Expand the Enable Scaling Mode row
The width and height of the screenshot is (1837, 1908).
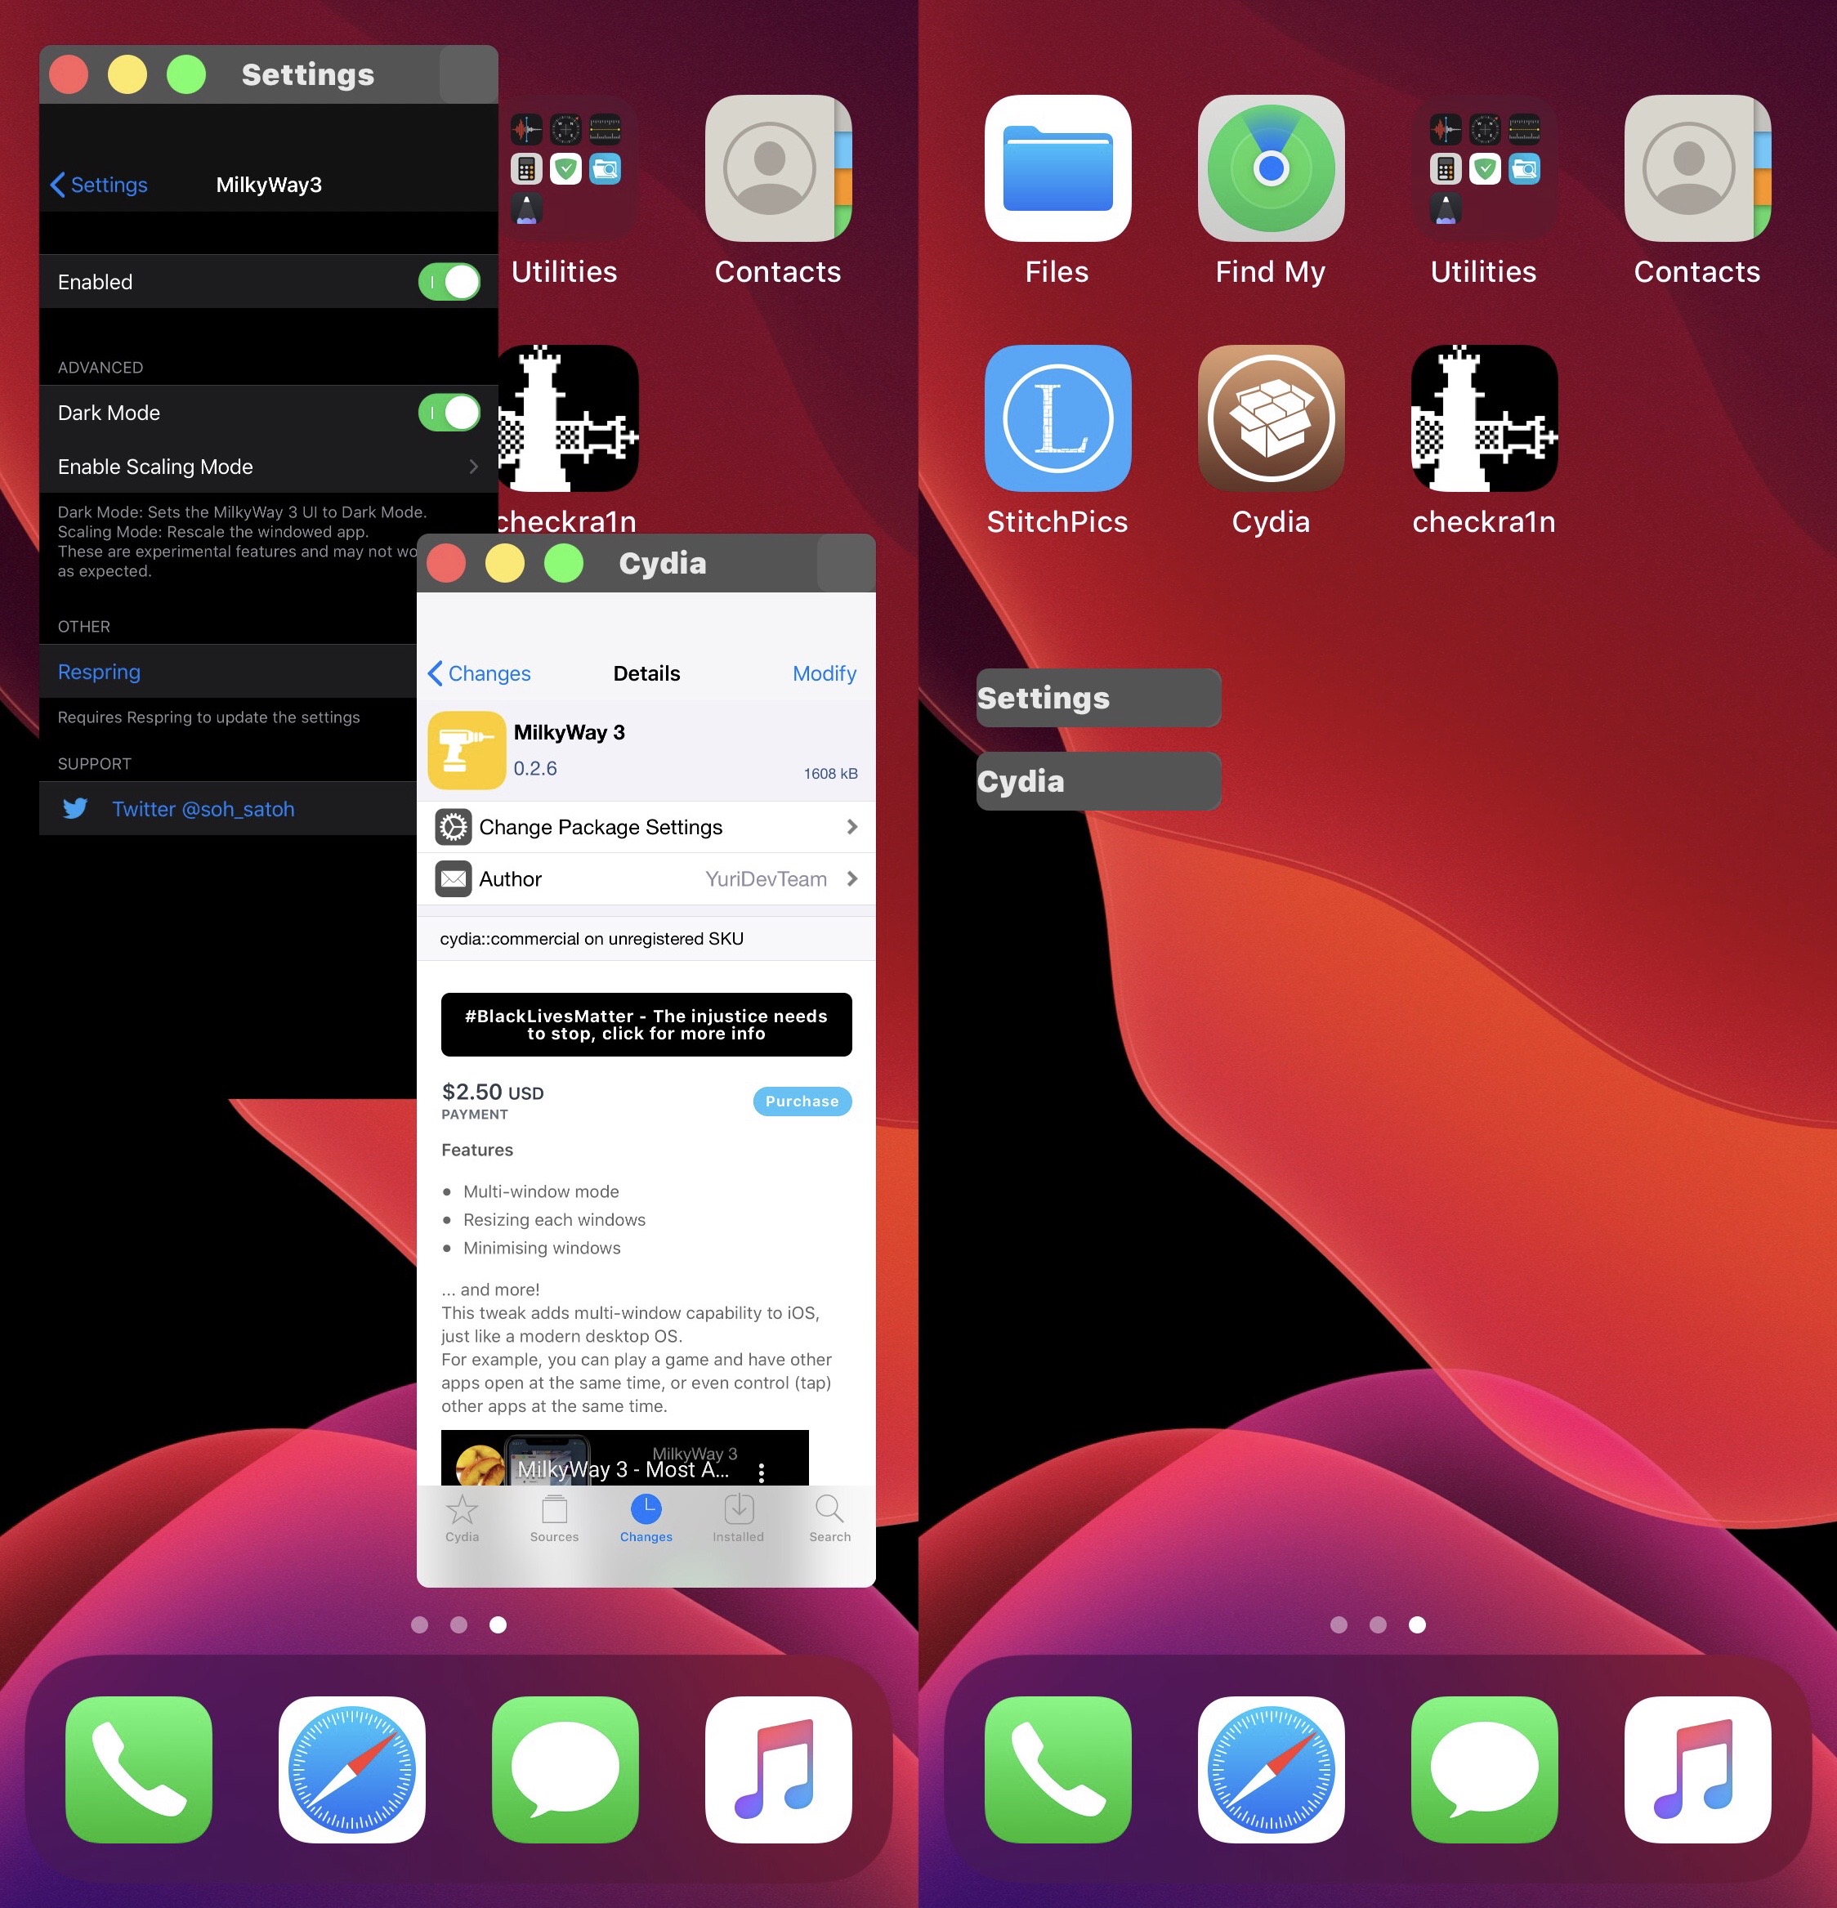pyautogui.click(x=268, y=467)
